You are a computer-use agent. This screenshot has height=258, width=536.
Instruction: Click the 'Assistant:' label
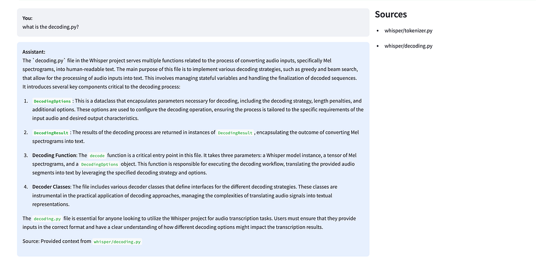pyautogui.click(x=34, y=52)
